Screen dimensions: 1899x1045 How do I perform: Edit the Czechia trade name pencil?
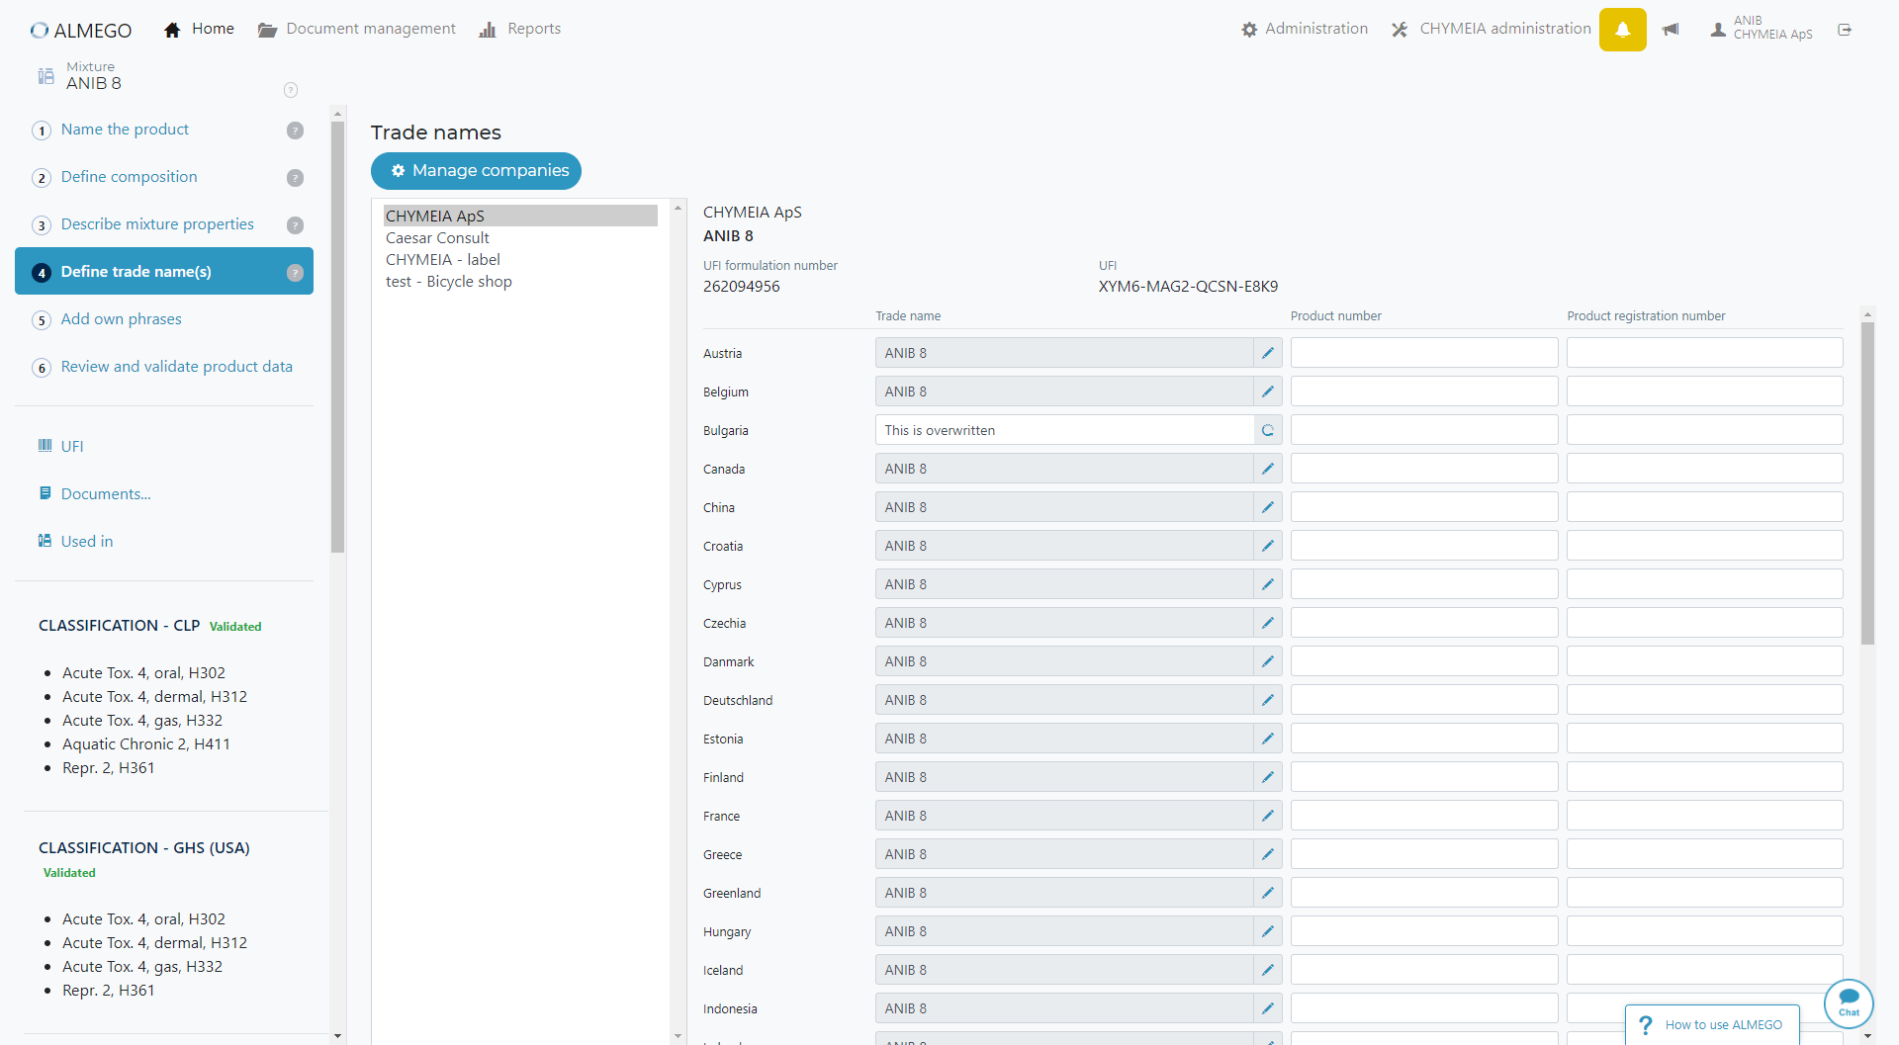coord(1268,623)
